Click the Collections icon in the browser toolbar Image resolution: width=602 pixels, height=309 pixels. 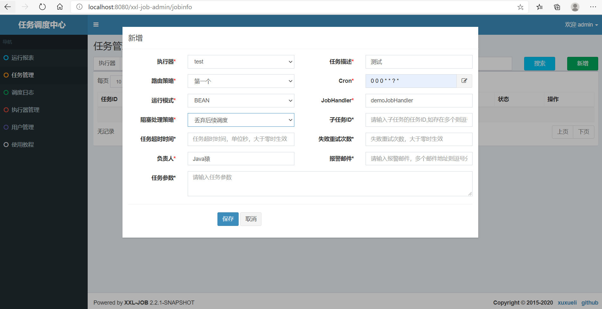[557, 7]
